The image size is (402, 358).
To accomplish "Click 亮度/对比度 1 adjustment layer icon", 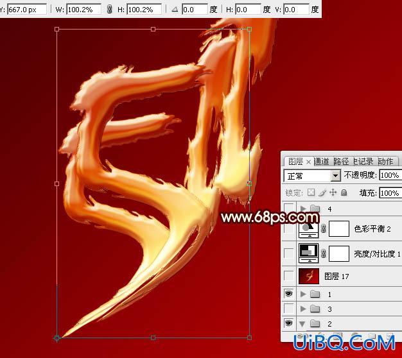I will click(309, 253).
